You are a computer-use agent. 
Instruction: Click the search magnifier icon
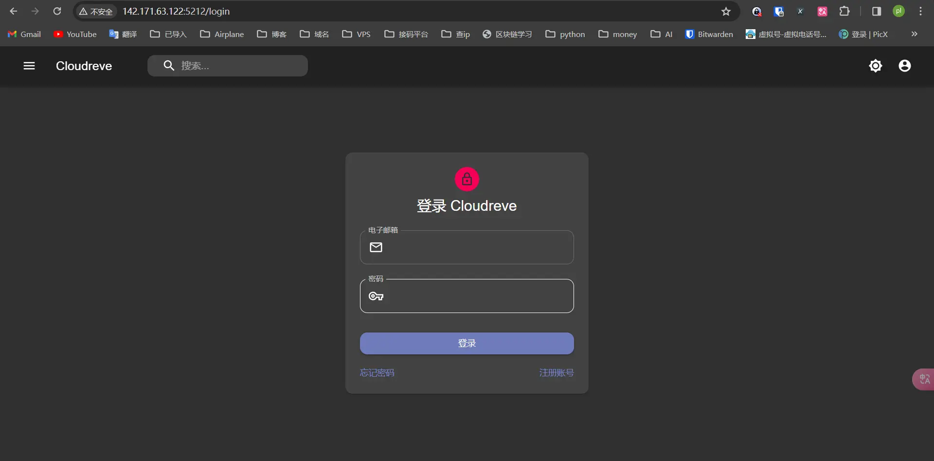coord(169,66)
